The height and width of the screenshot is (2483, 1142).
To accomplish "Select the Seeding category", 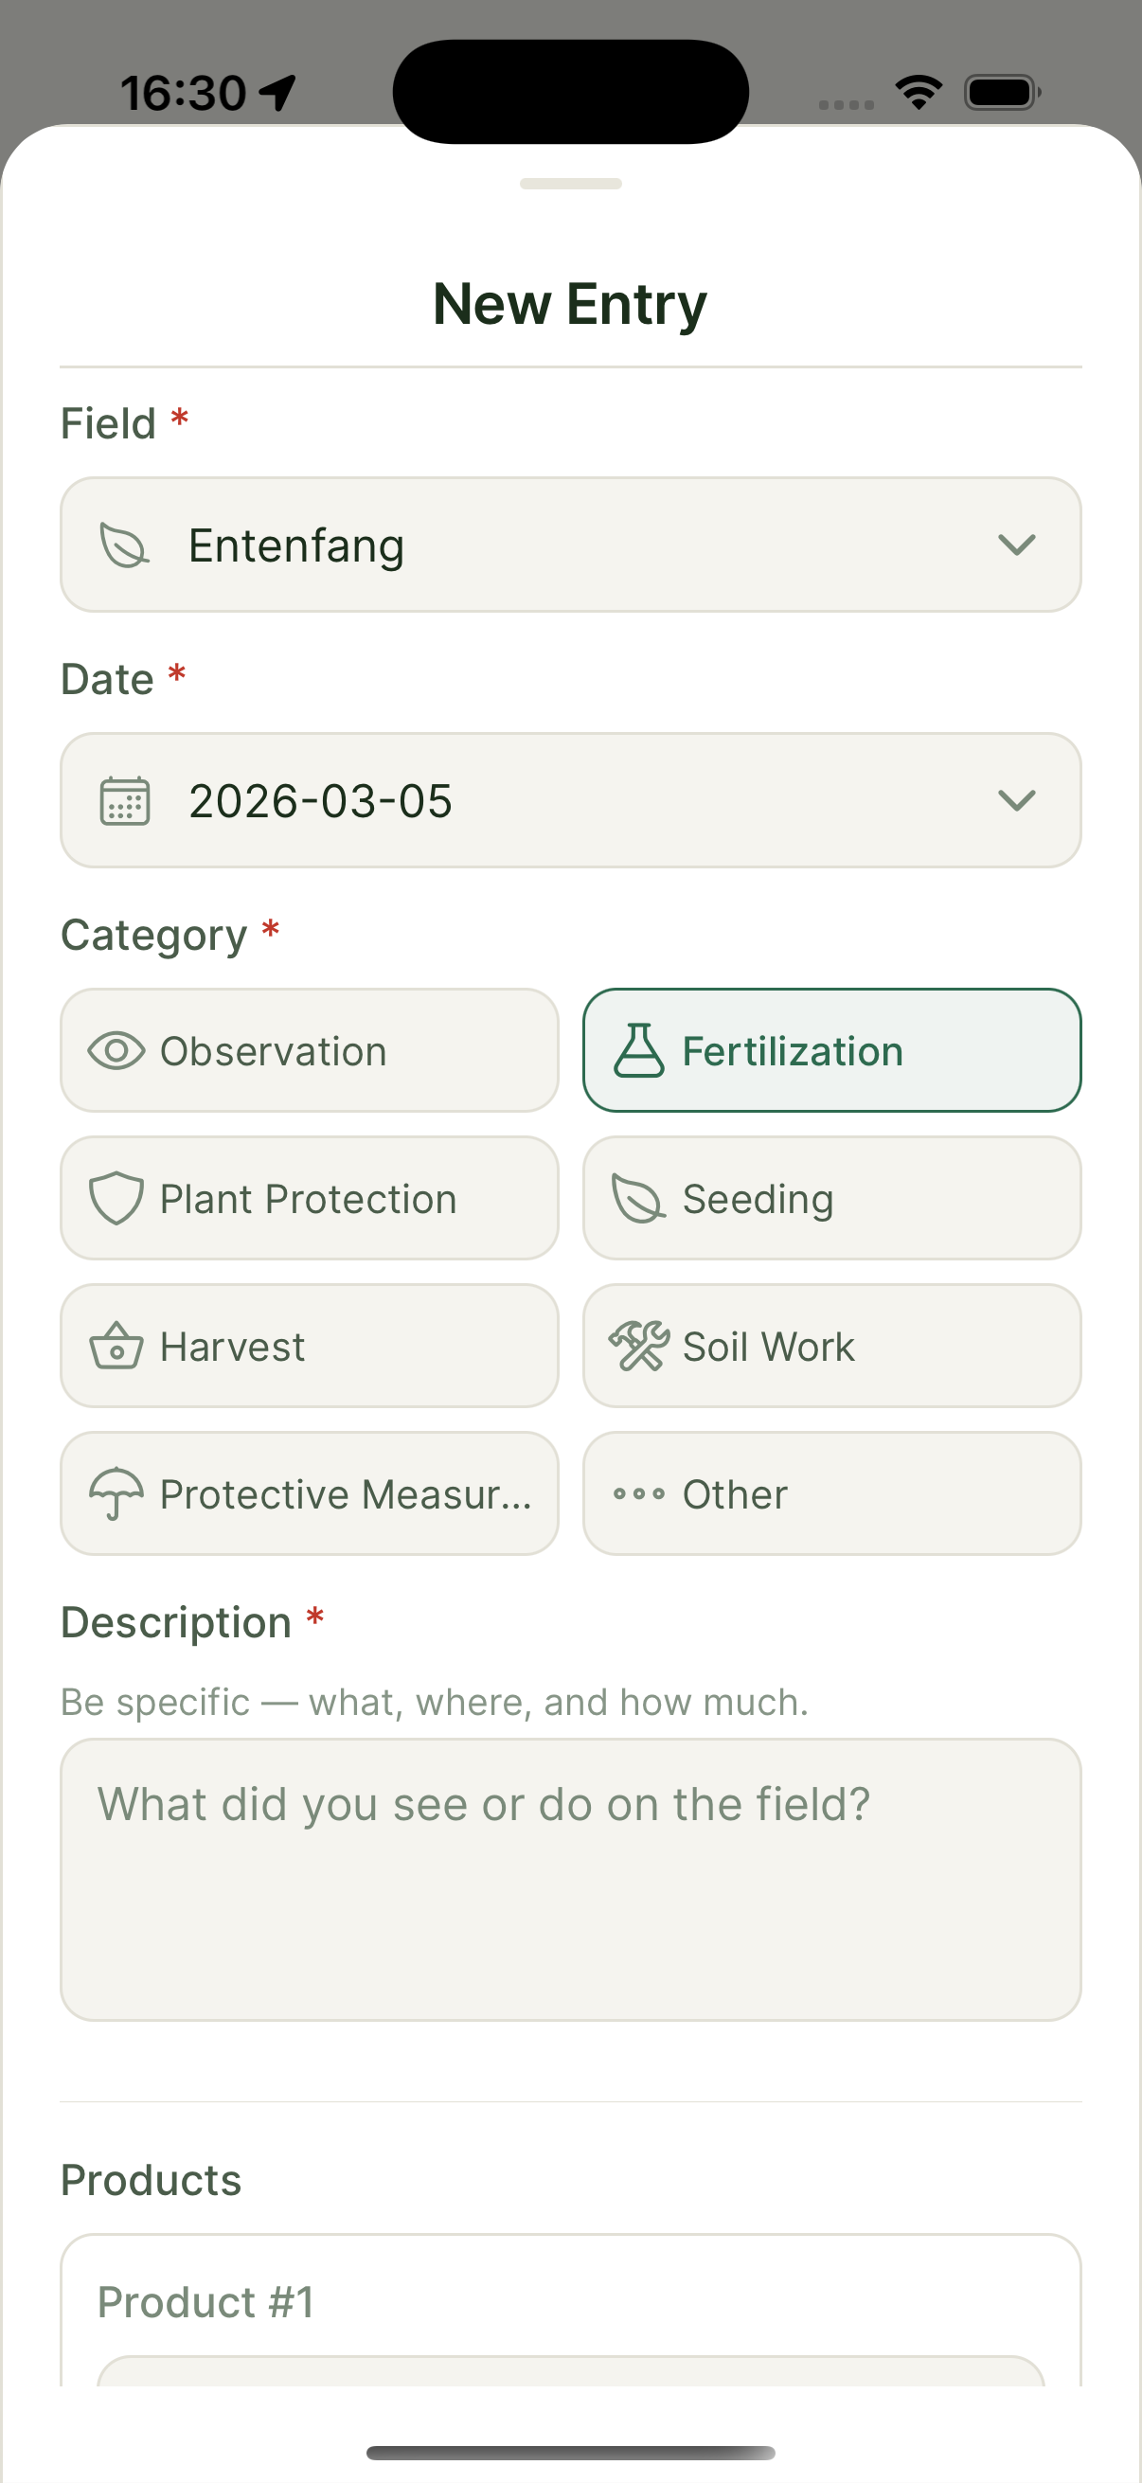I will [x=830, y=1198].
